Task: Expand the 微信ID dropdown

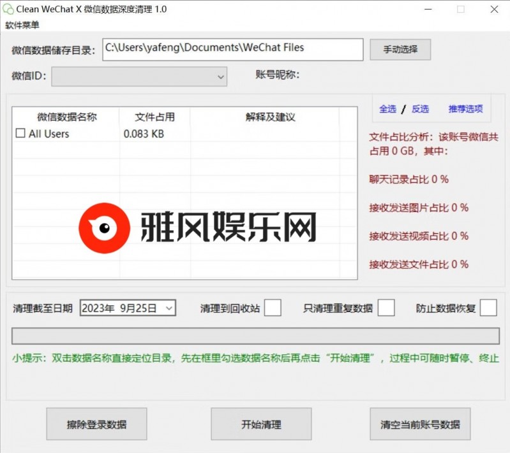Action: coord(221,77)
